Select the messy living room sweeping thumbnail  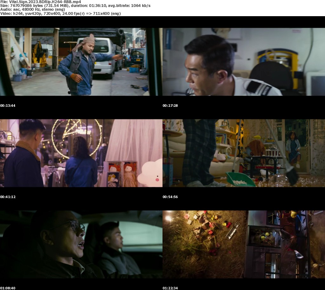click(x=243, y=153)
